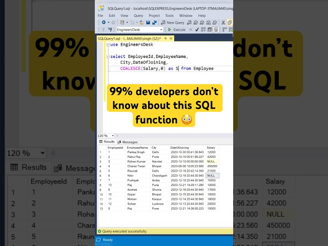The width and height of the screenshot is (328, 246).
Task: Click the COALESCE keyword in the query editor
Action: point(130,68)
